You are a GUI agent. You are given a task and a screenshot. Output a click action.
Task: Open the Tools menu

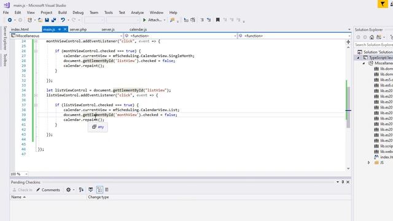click(109, 12)
